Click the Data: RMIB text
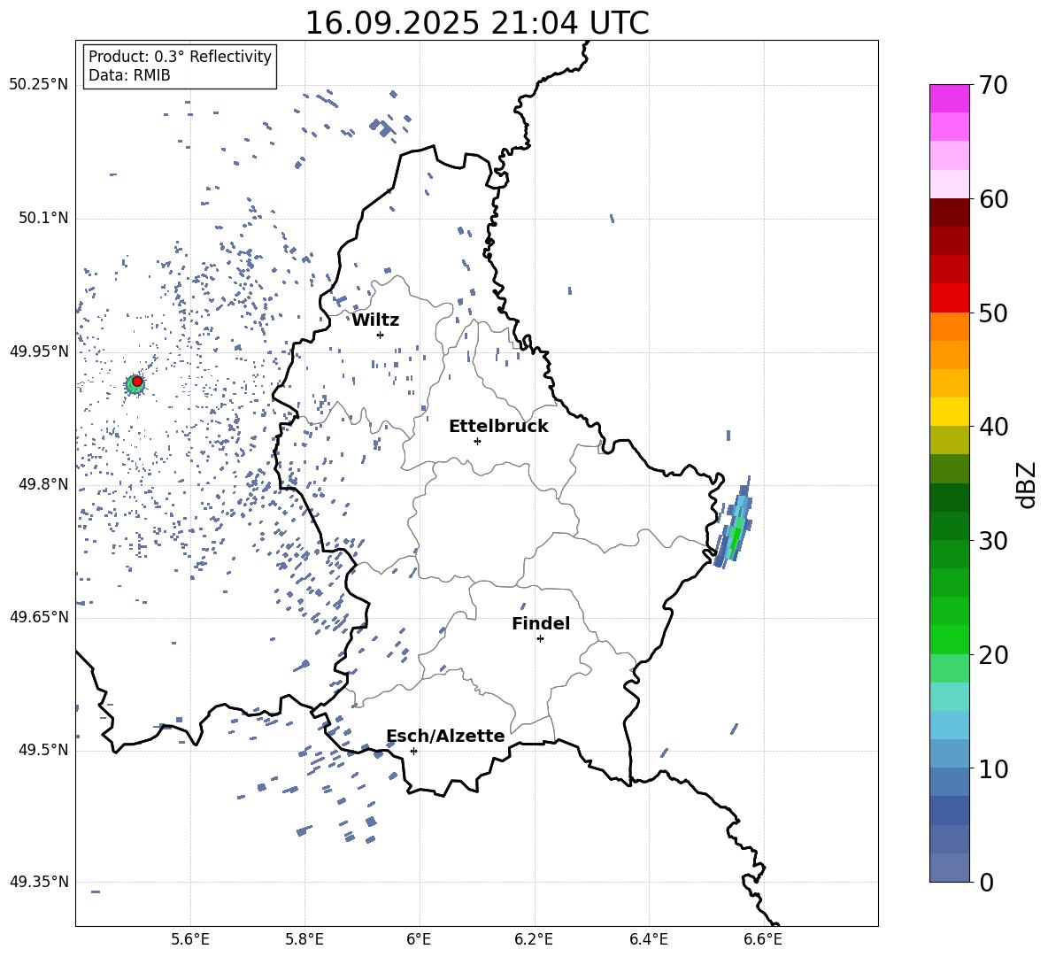Viewport: 1048px width, 957px height. tap(129, 75)
